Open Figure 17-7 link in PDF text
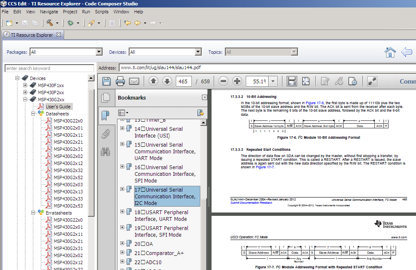Image resolution: width=416 pixels, height=270 pixels. [265, 167]
